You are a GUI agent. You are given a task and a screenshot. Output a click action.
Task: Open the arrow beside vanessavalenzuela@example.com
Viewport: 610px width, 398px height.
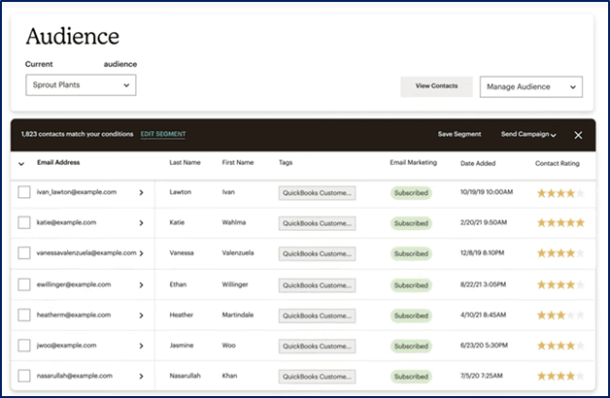pyautogui.click(x=141, y=253)
